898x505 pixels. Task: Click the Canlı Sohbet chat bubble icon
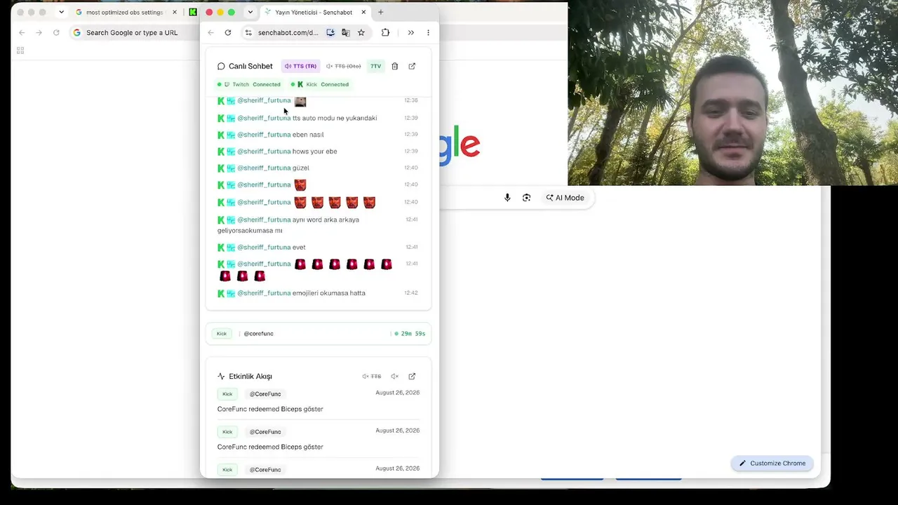(x=221, y=66)
